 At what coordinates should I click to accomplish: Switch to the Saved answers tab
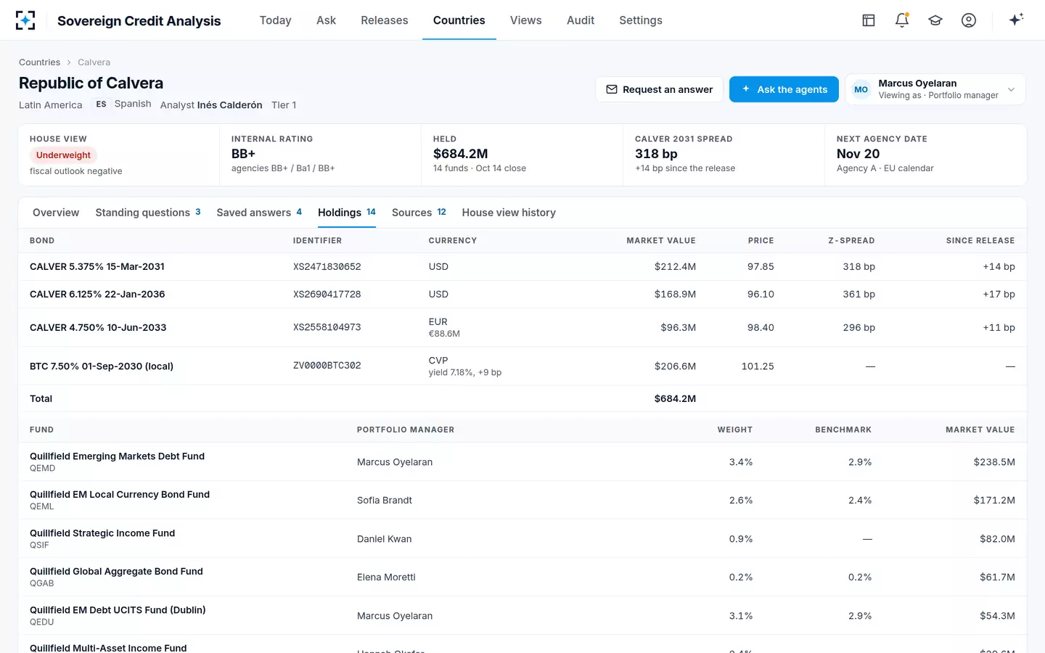pos(259,213)
